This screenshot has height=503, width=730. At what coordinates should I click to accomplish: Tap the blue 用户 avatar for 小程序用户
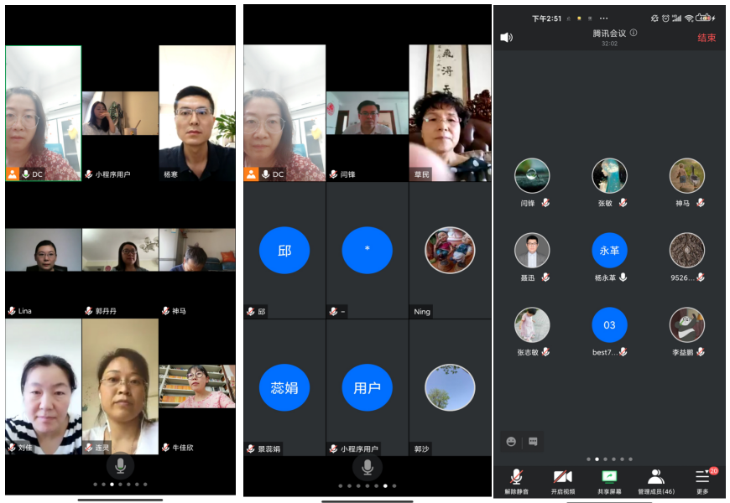[367, 387]
